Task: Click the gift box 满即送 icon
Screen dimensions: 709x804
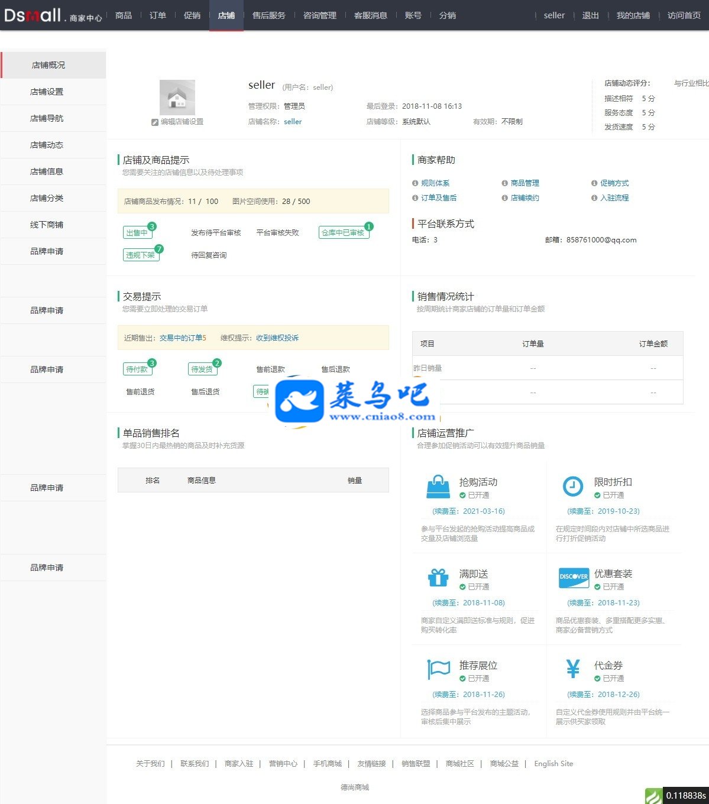Action: pos(438,578)
